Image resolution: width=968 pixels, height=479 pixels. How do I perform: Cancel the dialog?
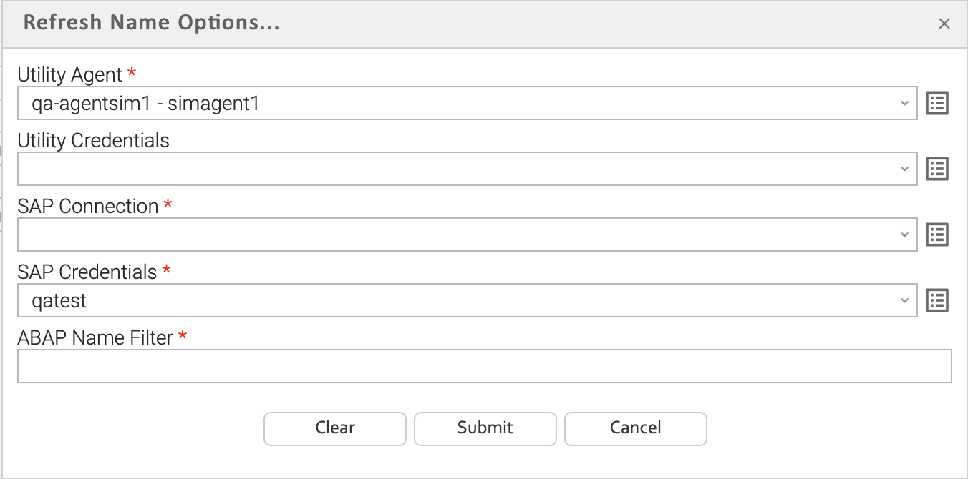click(x=636, y=428)
